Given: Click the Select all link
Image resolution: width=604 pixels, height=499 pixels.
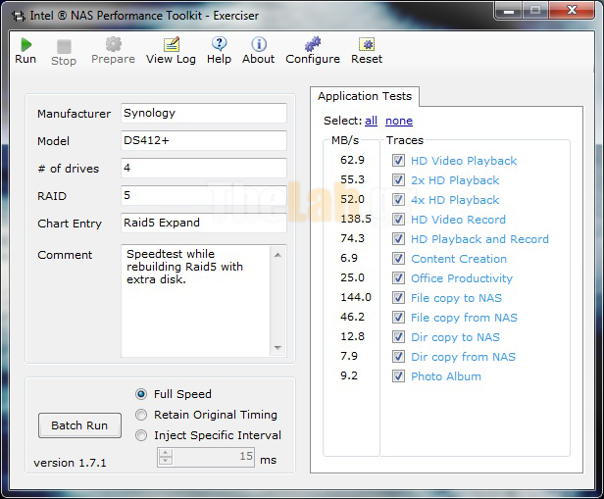Looking at the screenshot, I should [371, 121].
